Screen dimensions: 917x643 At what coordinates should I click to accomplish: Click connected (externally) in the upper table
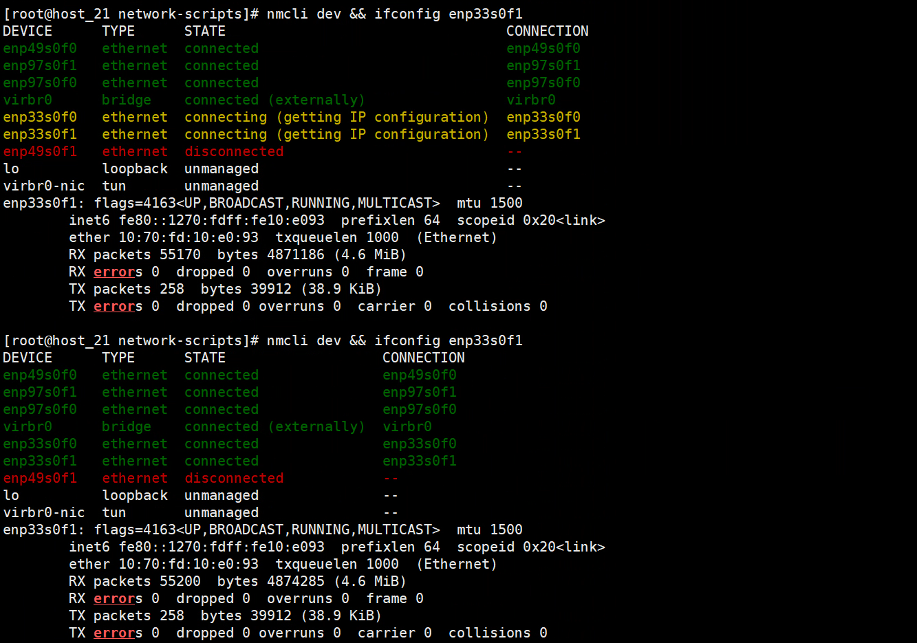pos(274,100)
